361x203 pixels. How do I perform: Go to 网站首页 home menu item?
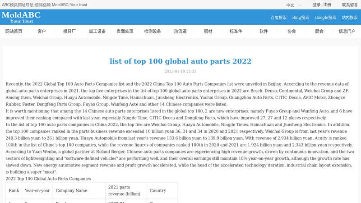14,31
